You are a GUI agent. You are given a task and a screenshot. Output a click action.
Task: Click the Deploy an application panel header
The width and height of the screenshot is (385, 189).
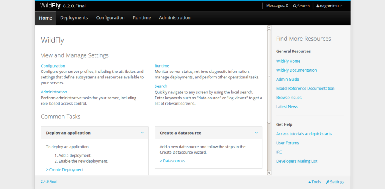click(94, 133)
